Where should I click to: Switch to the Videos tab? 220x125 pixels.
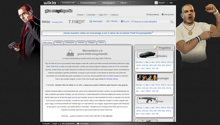coord(101,42)
